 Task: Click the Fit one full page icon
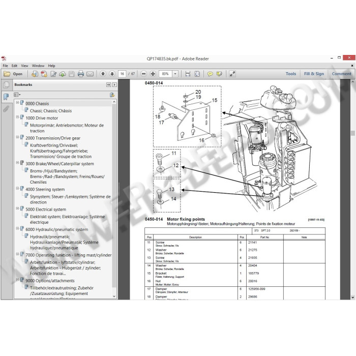click(x=197, y=74)
